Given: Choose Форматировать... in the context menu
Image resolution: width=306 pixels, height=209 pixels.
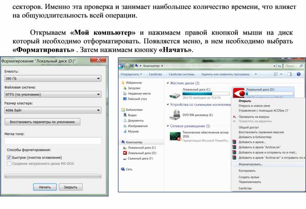Looking at the screenshot, I should [250, 164].
